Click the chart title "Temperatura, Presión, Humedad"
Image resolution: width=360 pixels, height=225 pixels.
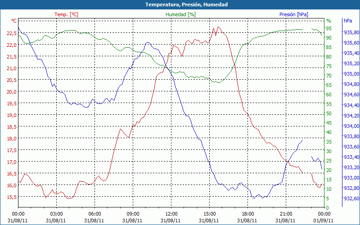coord(186,4)
